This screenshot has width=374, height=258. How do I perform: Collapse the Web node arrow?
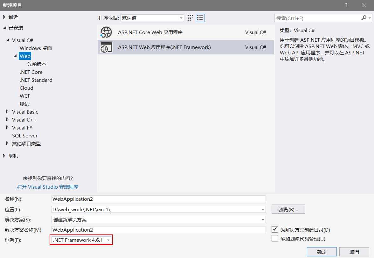coord(15,56)
